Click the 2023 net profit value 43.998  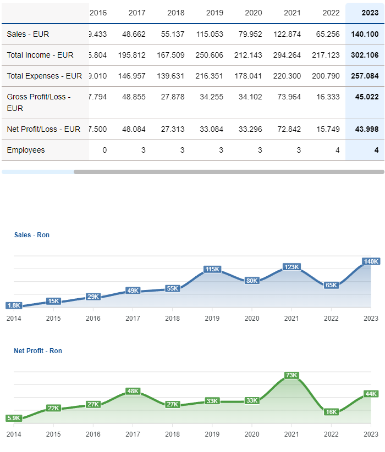365,129
